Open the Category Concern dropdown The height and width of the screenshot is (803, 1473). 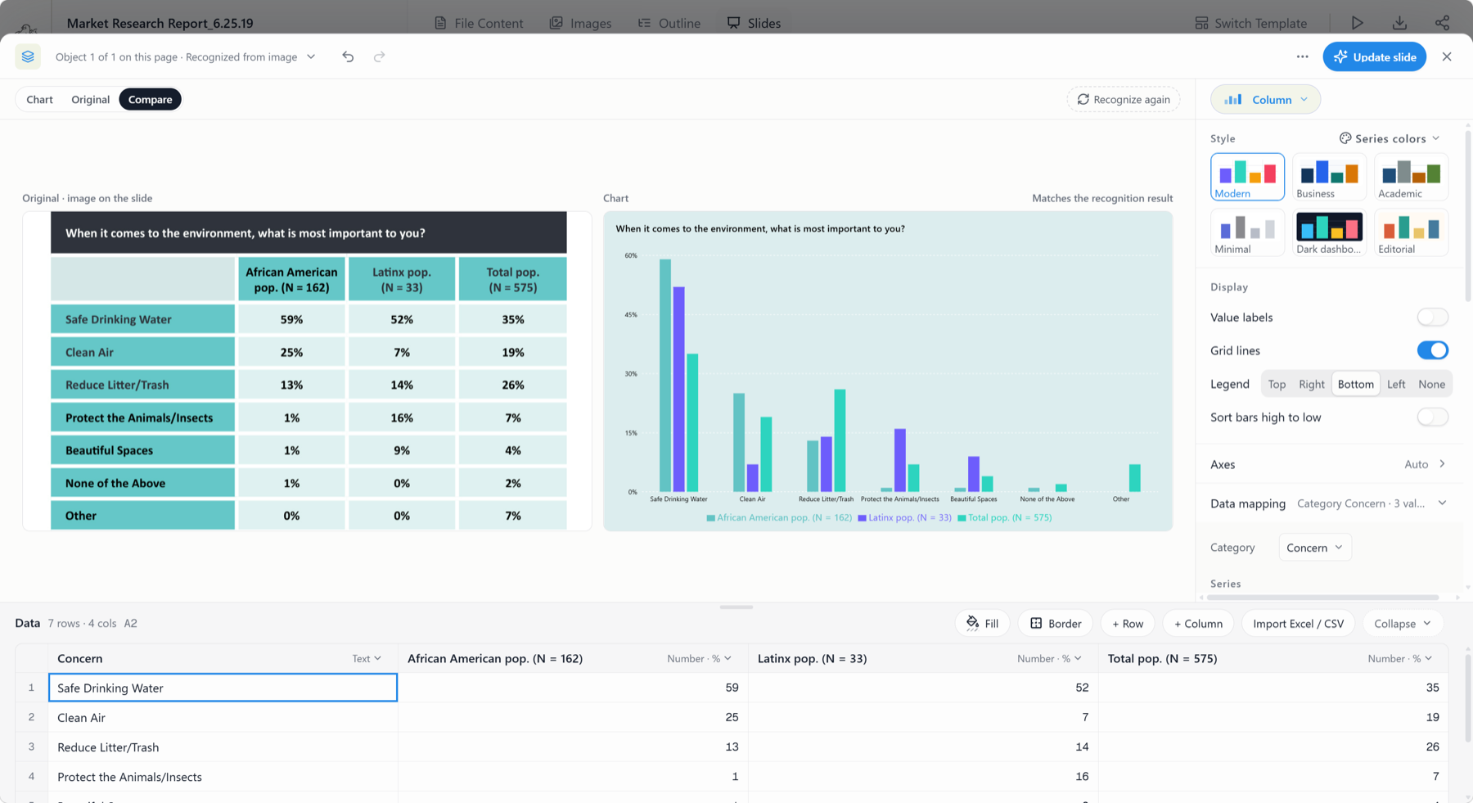coord(1314,548)
